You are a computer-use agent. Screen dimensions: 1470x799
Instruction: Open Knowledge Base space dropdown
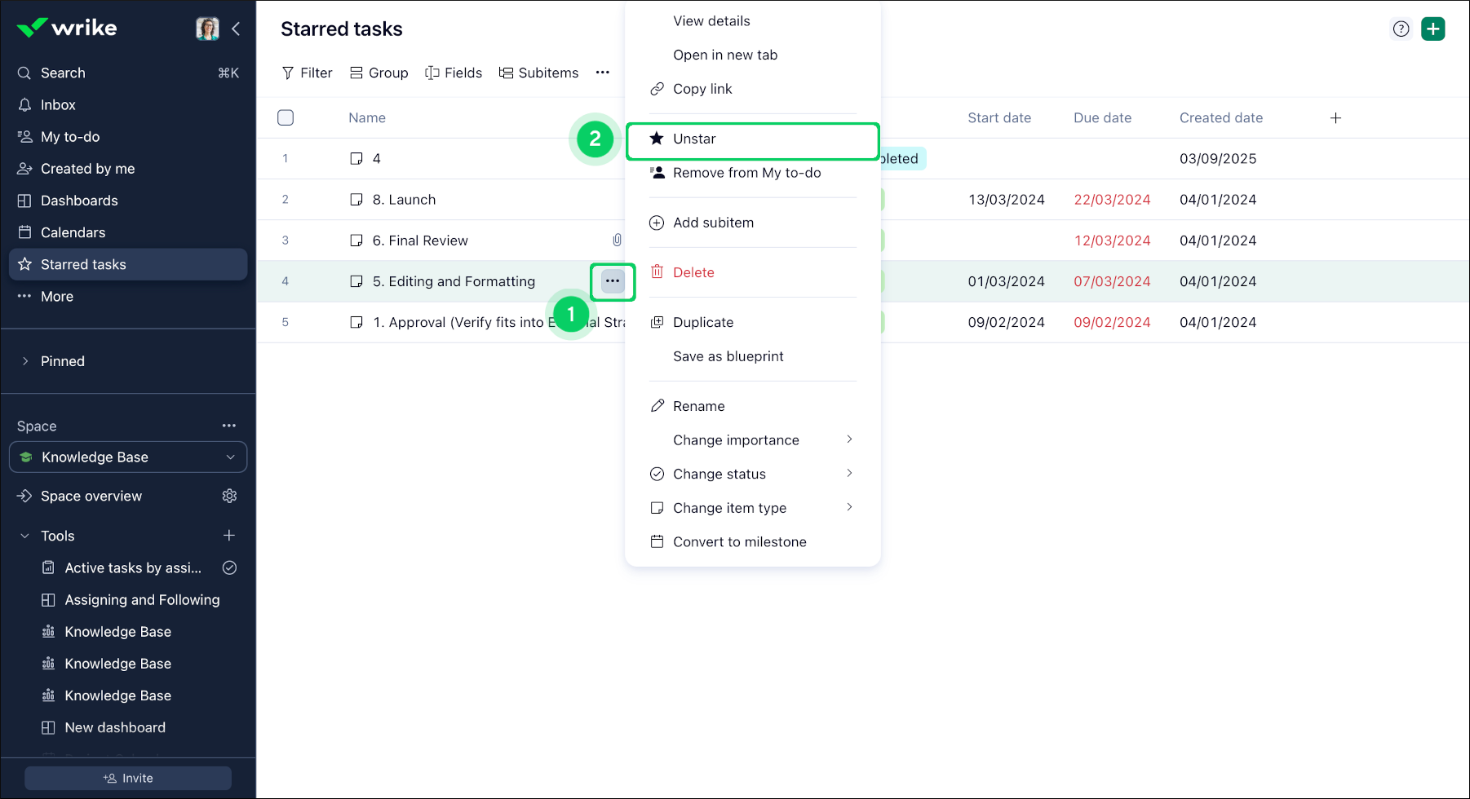coord(128,457)
